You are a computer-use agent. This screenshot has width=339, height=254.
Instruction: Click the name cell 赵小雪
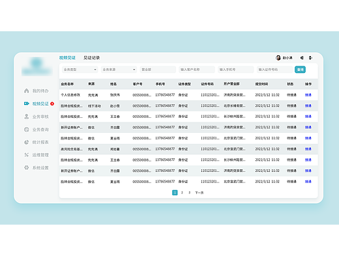(115, 106)
